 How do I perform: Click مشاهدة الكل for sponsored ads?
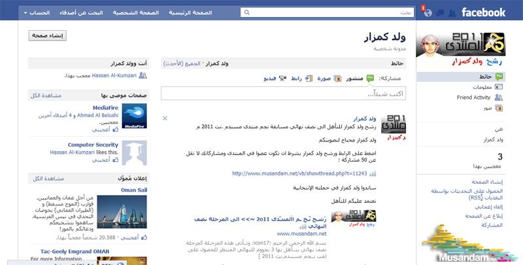tap(48, 179)
